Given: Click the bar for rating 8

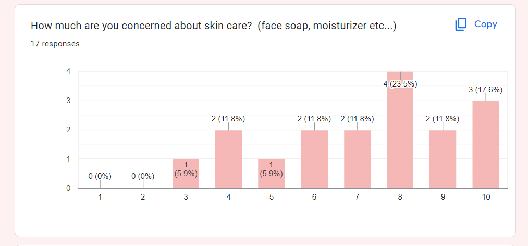Looking at the screenshot, I should click(400, 136).
